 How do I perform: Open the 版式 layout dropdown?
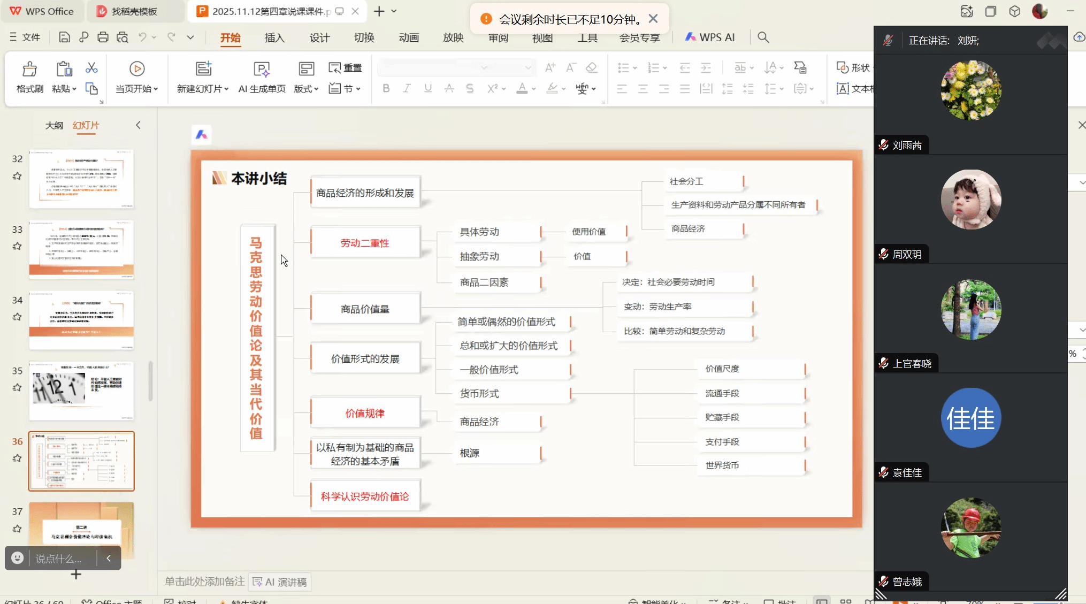point(306,89)
